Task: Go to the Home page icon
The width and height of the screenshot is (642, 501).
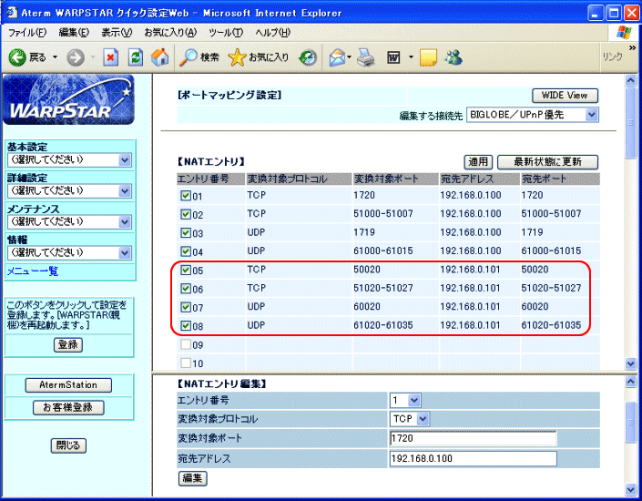Action: 159,56
